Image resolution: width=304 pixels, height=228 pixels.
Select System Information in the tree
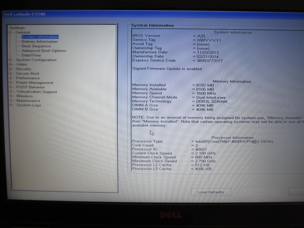point(40,37)
